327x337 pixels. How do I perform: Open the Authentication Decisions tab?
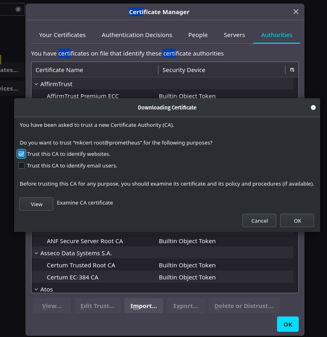[137, 35]
